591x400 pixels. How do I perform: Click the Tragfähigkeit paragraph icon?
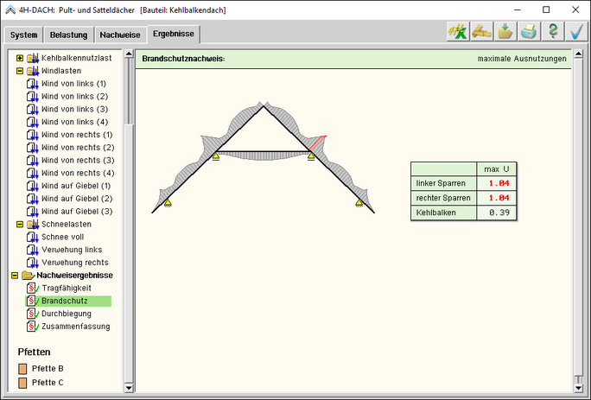pos(32,288)
